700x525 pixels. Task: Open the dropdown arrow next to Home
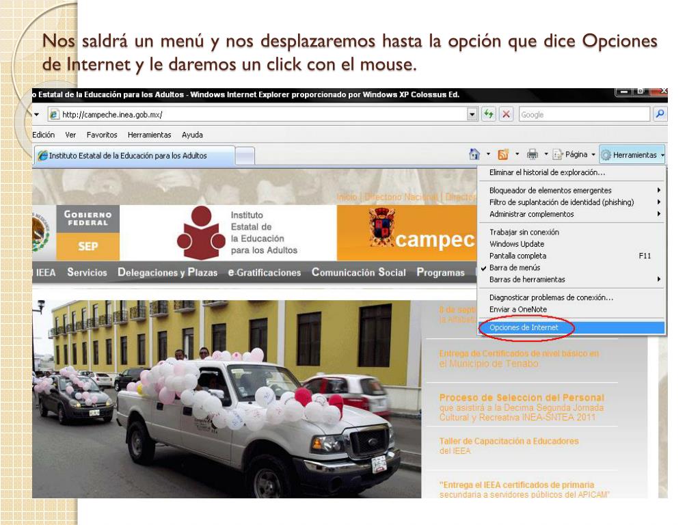pos(488,154)
